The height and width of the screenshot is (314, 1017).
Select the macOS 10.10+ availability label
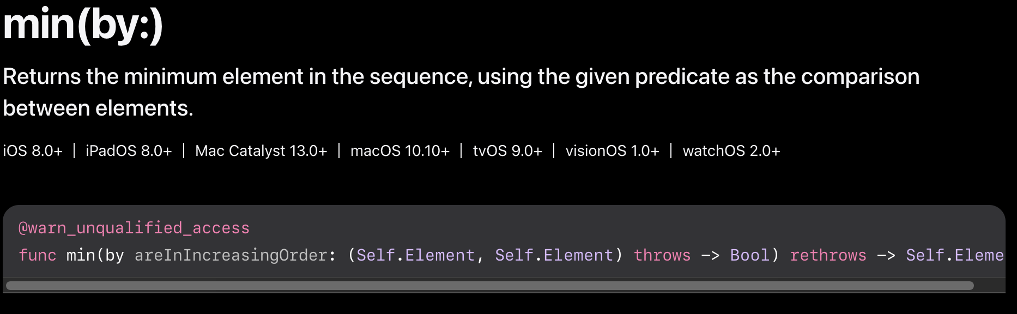400,151
